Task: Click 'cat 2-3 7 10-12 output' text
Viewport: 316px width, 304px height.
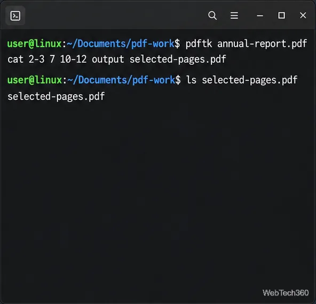Action: 66,59
